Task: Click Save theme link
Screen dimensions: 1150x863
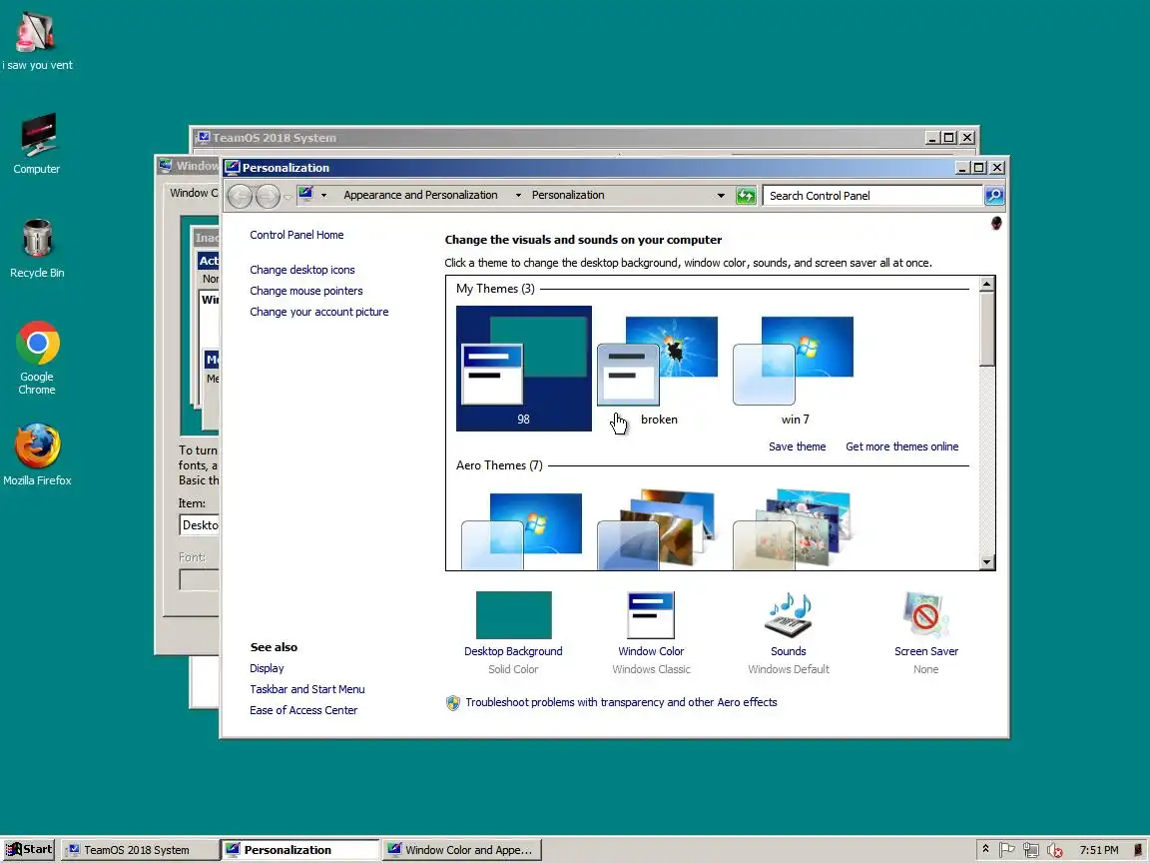Action: (798, 446)
